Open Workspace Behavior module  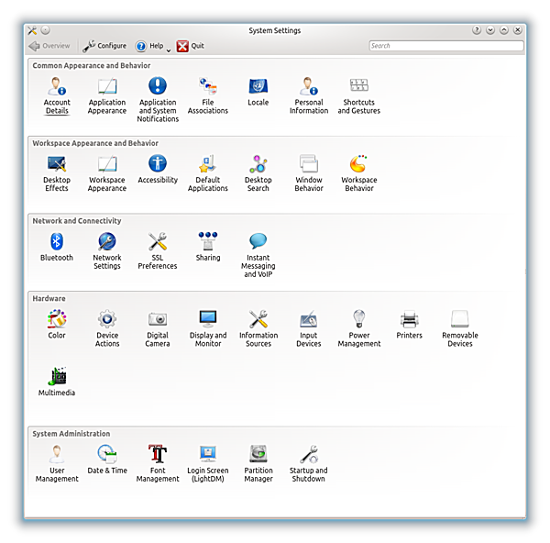point(358,173)
